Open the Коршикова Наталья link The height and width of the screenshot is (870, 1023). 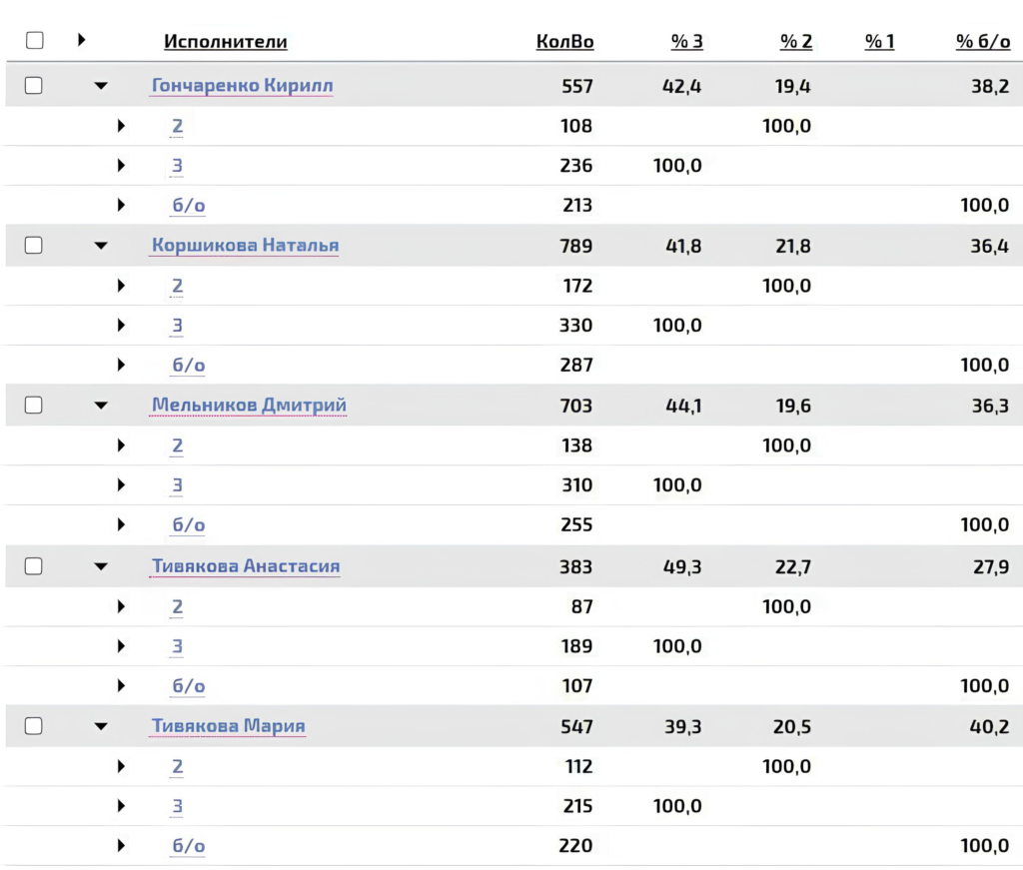tap(245, 246)
